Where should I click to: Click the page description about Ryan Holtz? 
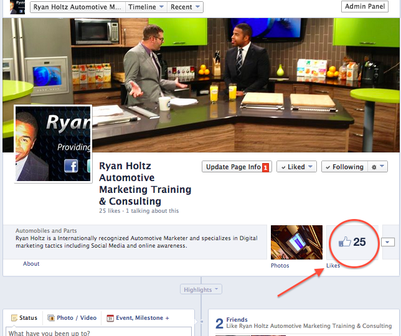click(x=136, y=241)
